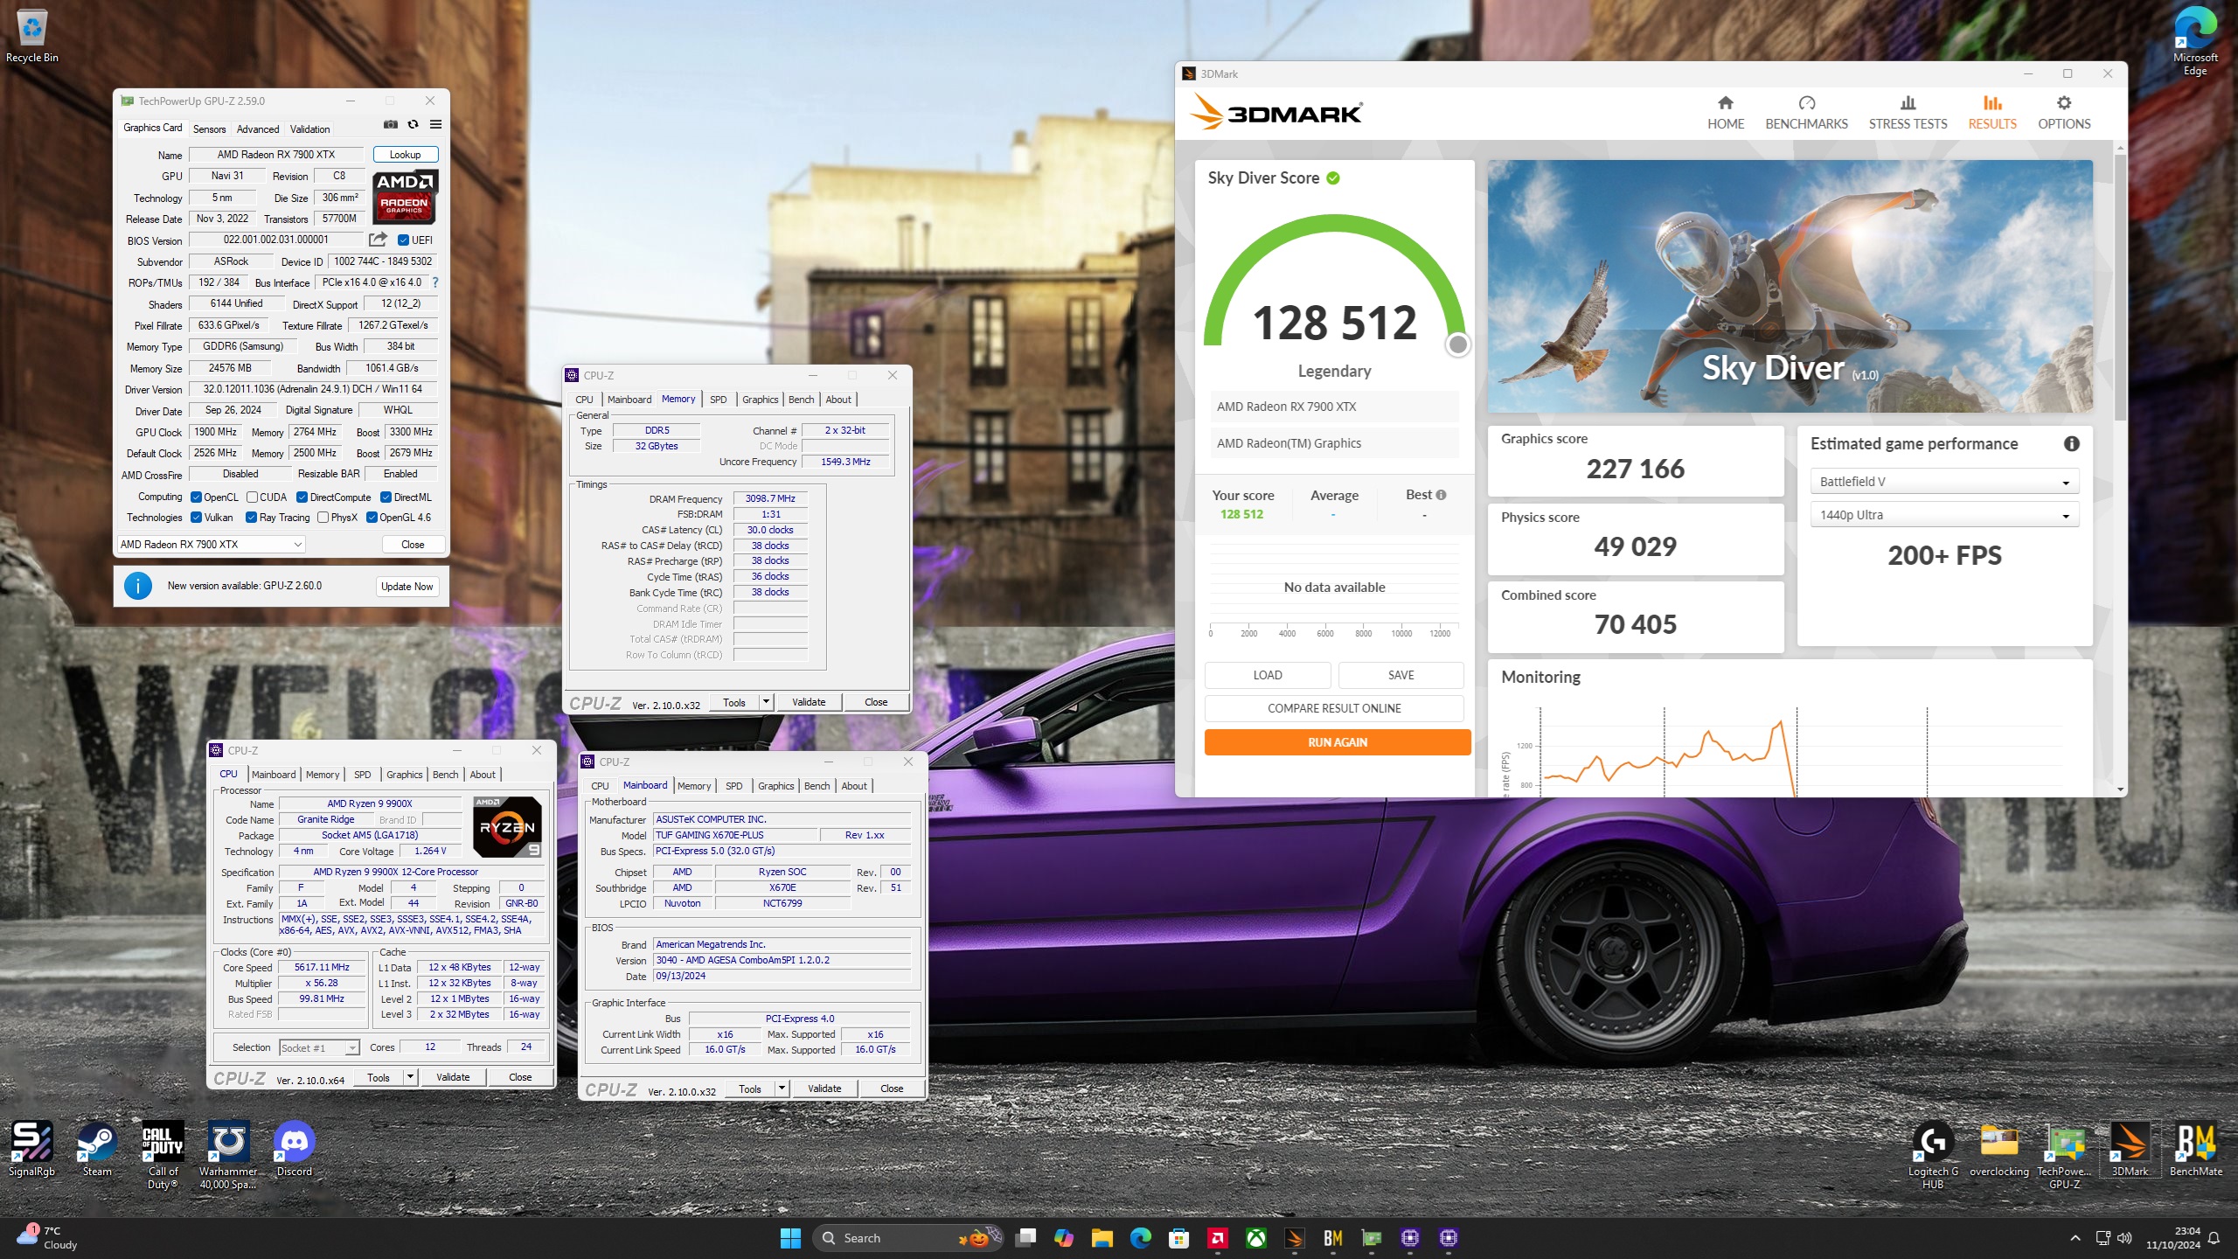Toggle the PhysX checkbox
The image size is (2238, 1259).
pyautogui.click(x=323, y=518)
